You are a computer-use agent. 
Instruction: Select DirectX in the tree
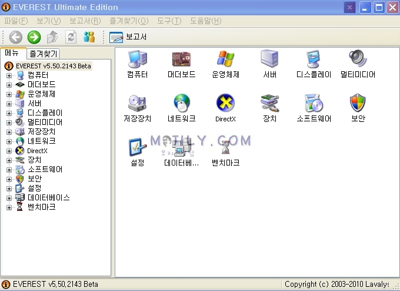(37, 151)
